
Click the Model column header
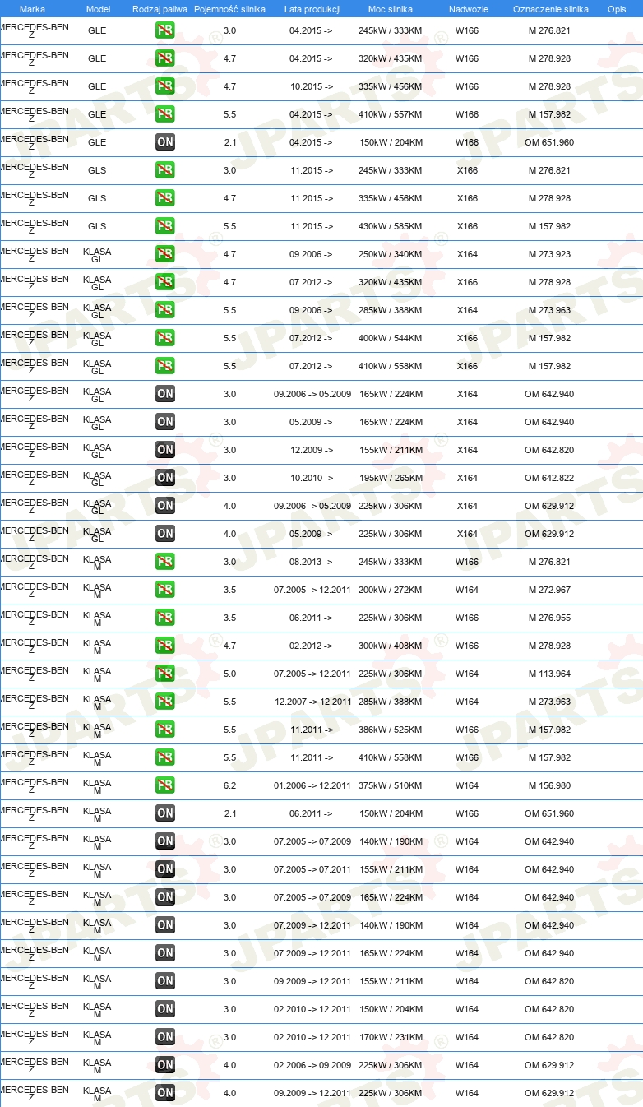(x=98, y=9)
